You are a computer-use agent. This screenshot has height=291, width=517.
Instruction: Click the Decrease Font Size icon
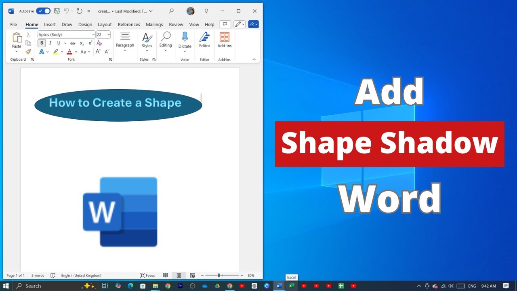[107, 52]
